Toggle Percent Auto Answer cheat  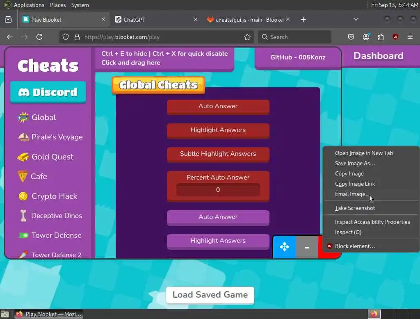(218, 177)
